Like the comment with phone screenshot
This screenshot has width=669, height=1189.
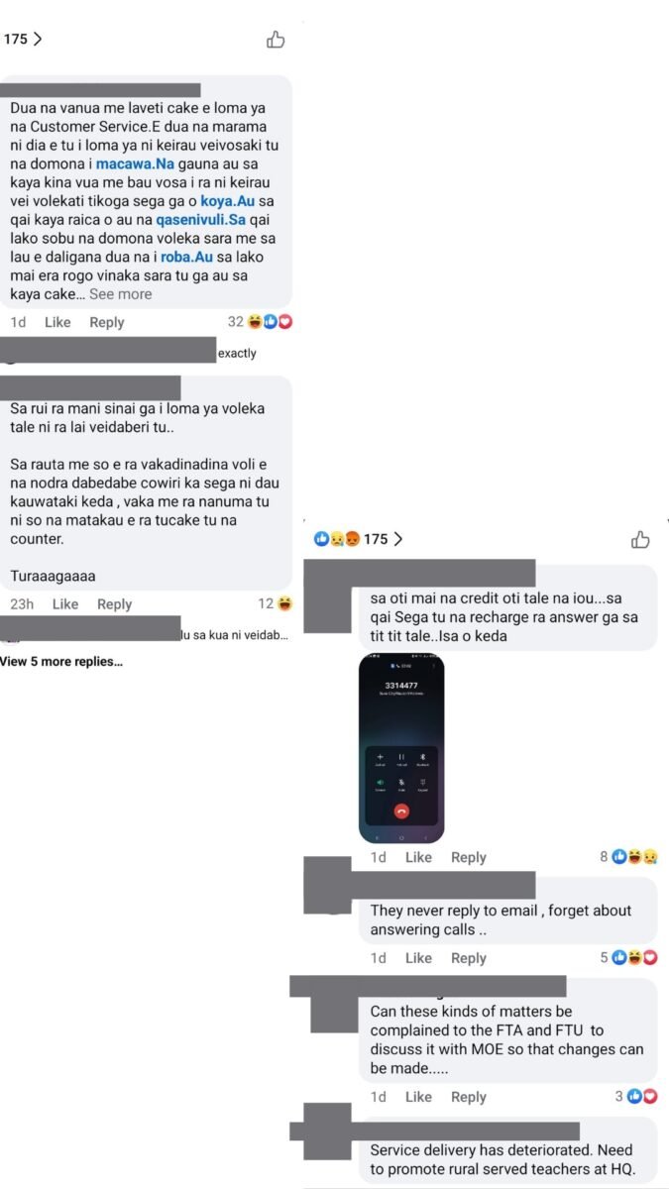418,857
